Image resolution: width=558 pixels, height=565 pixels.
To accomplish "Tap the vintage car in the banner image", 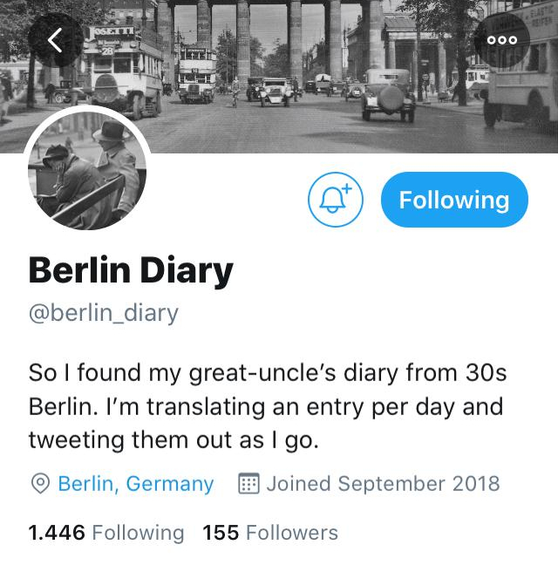I will point(388,94).
